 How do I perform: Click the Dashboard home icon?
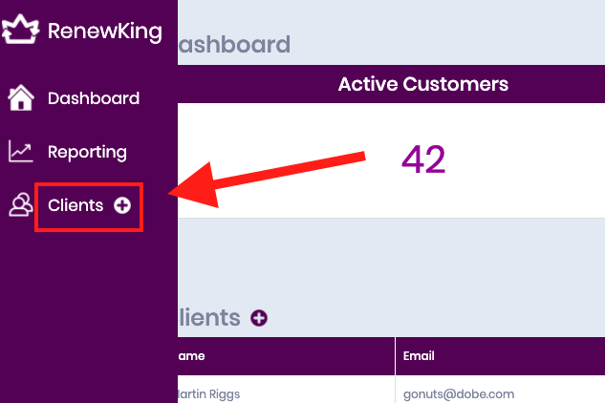click(21, 97)
